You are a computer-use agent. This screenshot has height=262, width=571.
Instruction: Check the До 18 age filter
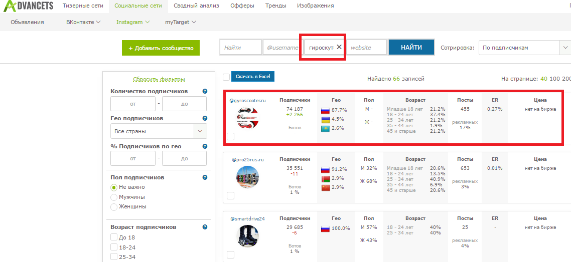pos(113,237)
